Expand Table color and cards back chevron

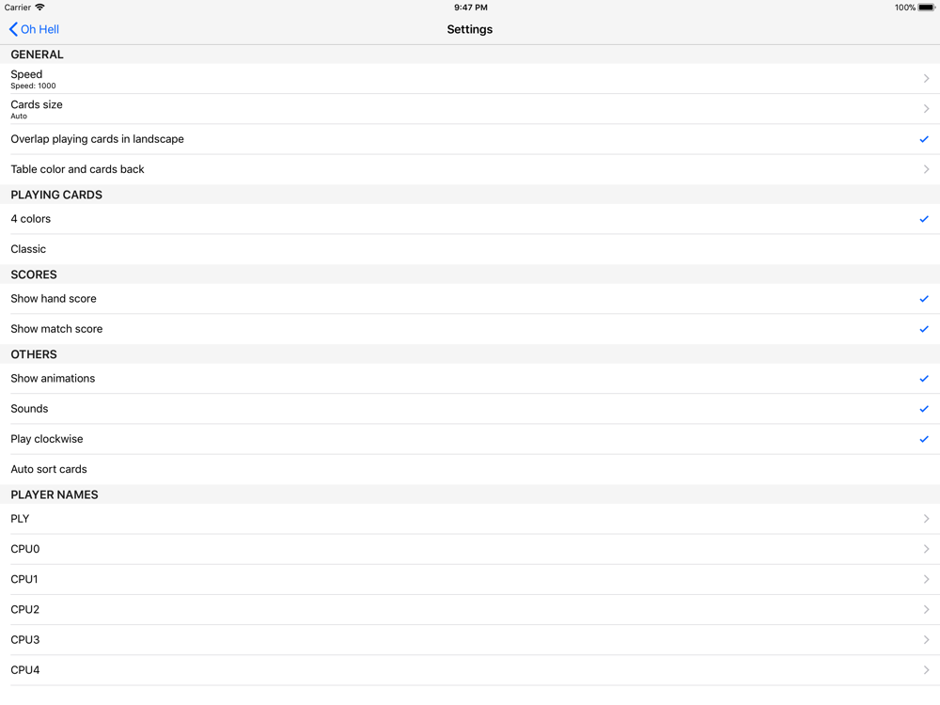[926, 169]
